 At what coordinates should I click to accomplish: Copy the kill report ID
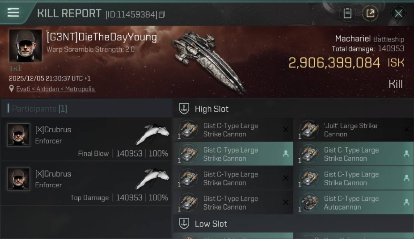coord(162,14)
